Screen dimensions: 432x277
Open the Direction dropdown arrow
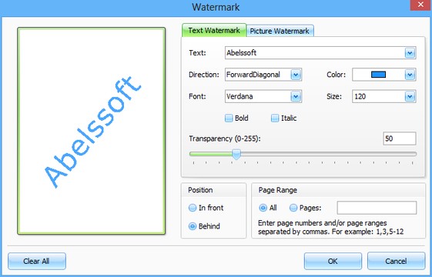[x=296, y=75]
